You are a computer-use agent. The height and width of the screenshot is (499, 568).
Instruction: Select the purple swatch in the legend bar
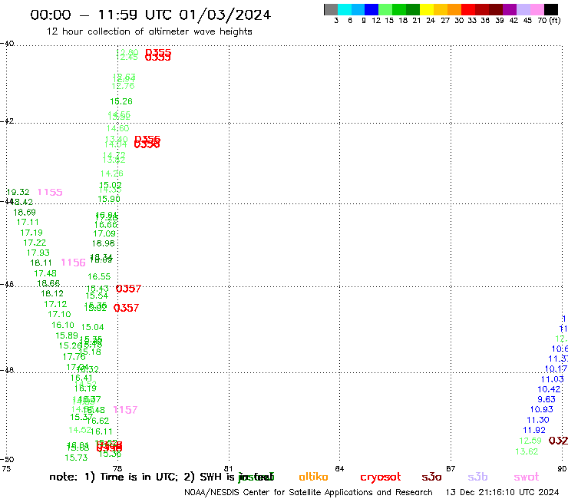pyautogui.click(x=510, y=9)
